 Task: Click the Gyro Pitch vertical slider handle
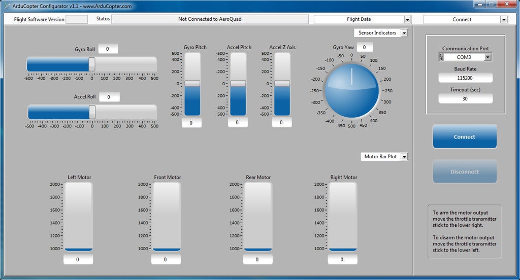click(x=192, y=83)
